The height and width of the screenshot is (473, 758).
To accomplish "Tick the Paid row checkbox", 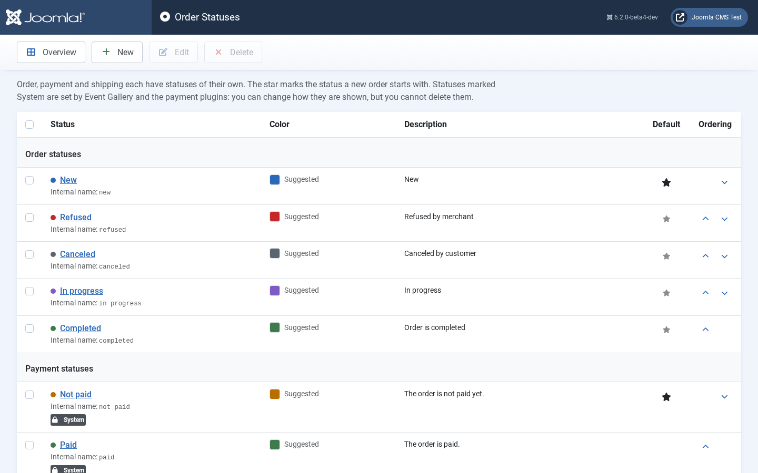I will [x=29, y=445].
